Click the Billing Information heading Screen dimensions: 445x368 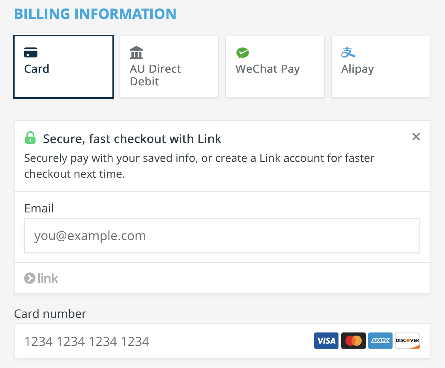coord(95,14)
